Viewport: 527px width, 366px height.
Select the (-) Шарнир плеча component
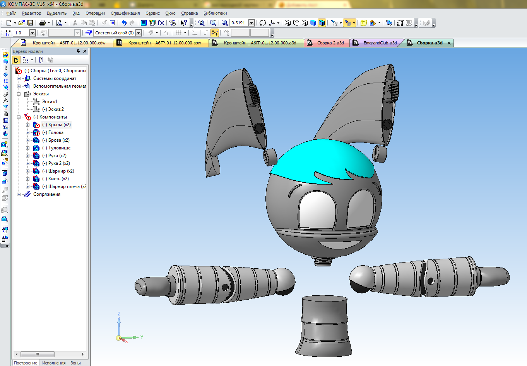[x=64, y=186]
